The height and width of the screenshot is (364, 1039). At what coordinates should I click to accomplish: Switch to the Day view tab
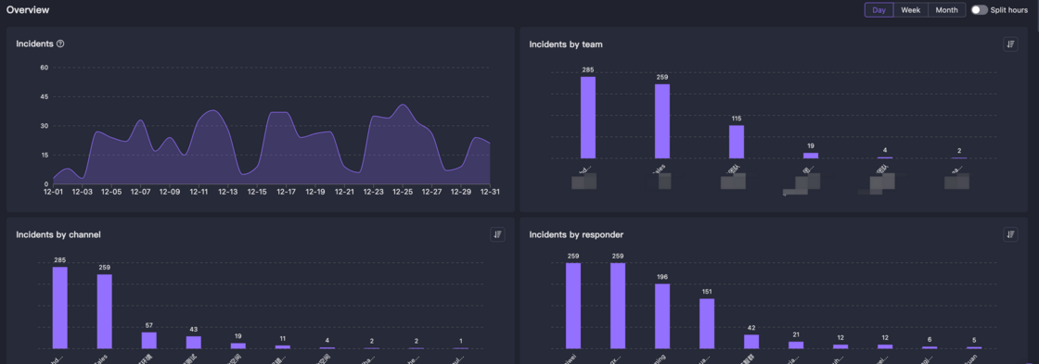(879, 10)
